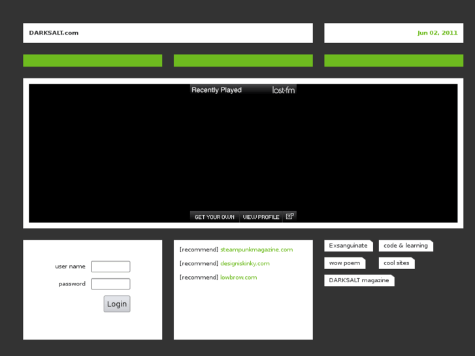Click the middle green navigation bar
This screenshot has width=475, height=356.
point(243,60)
